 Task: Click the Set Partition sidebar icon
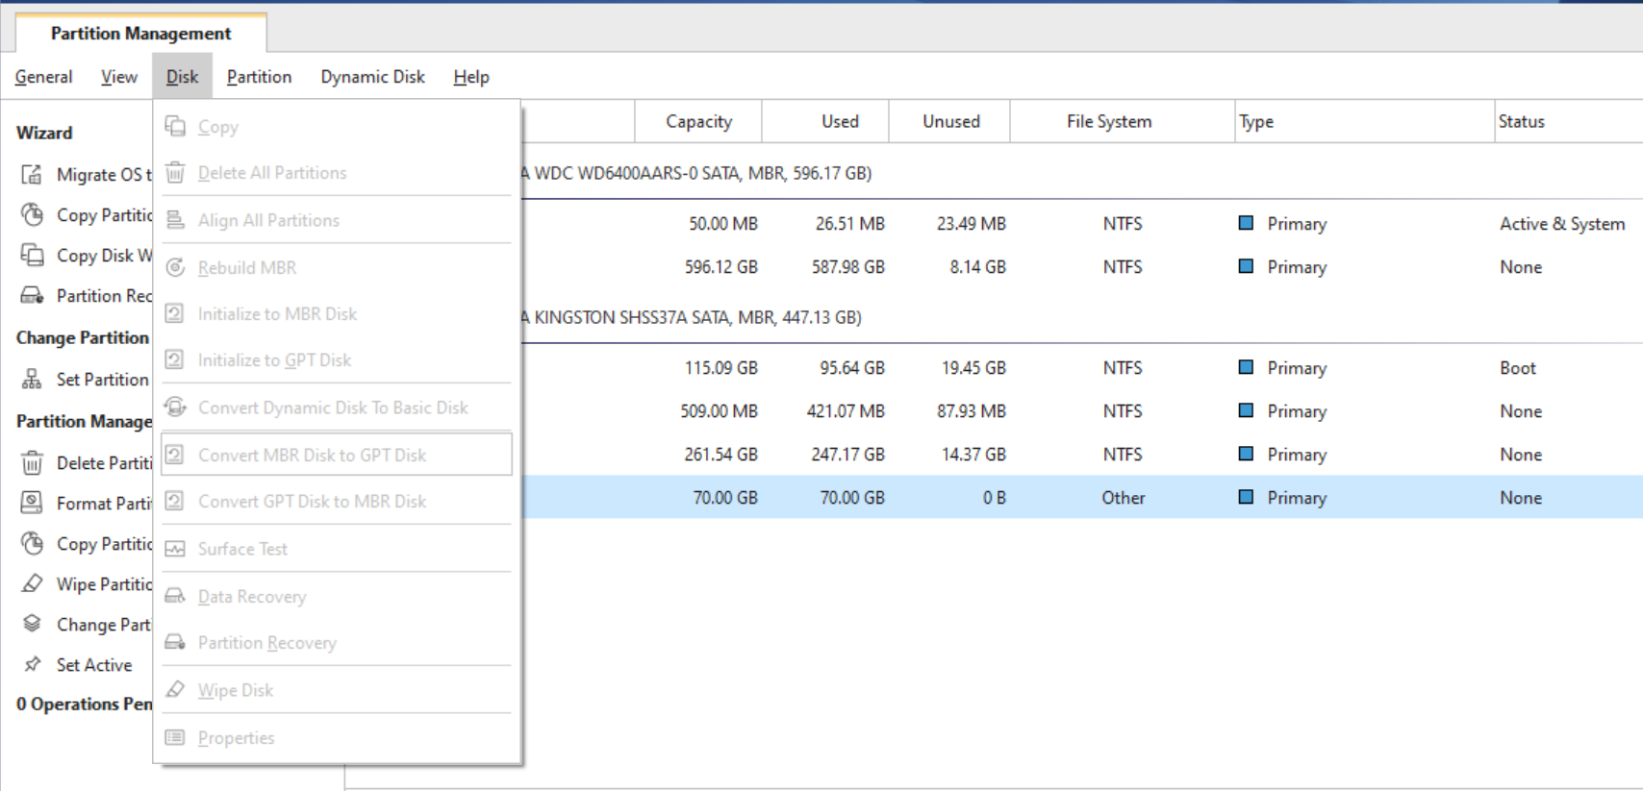(32, 379)
